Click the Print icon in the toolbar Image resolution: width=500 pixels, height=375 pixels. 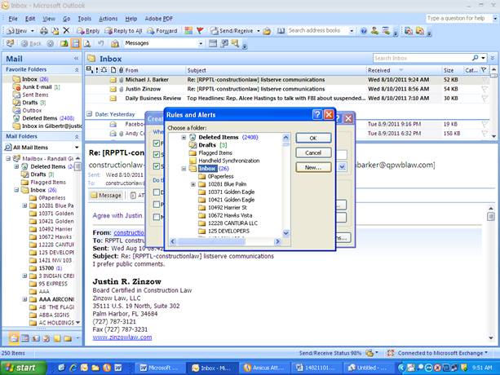44,31
